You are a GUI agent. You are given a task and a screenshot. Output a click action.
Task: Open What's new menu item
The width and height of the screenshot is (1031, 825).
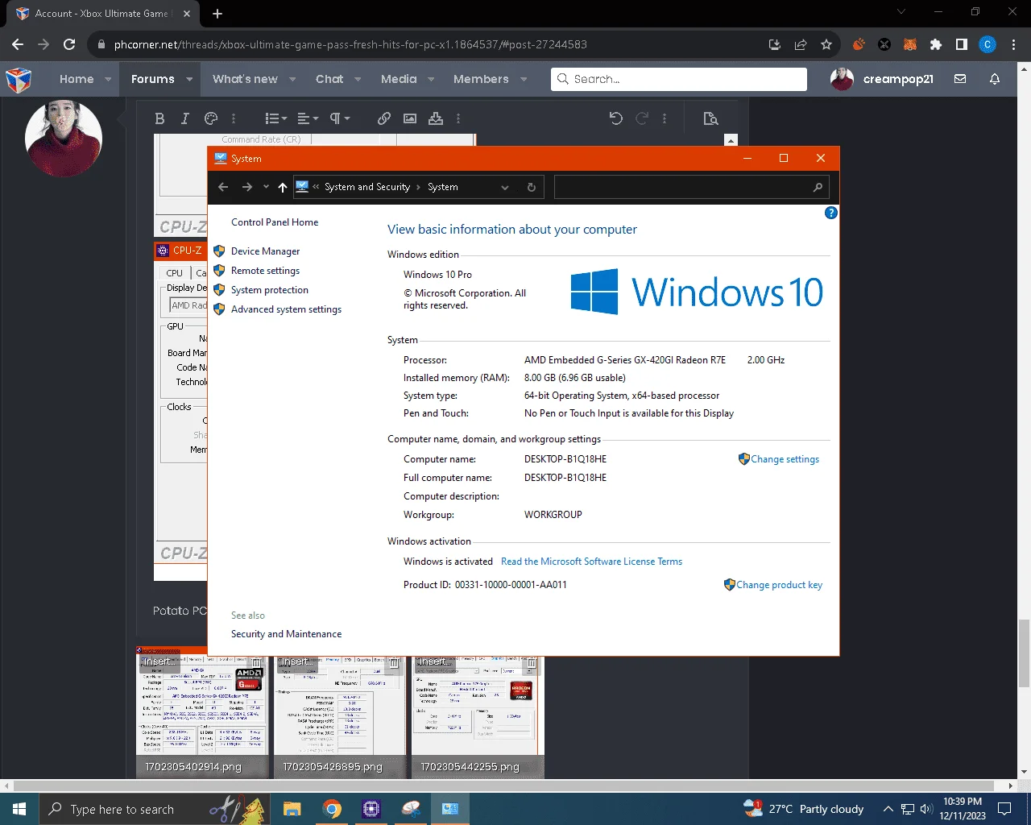[245, 79]
